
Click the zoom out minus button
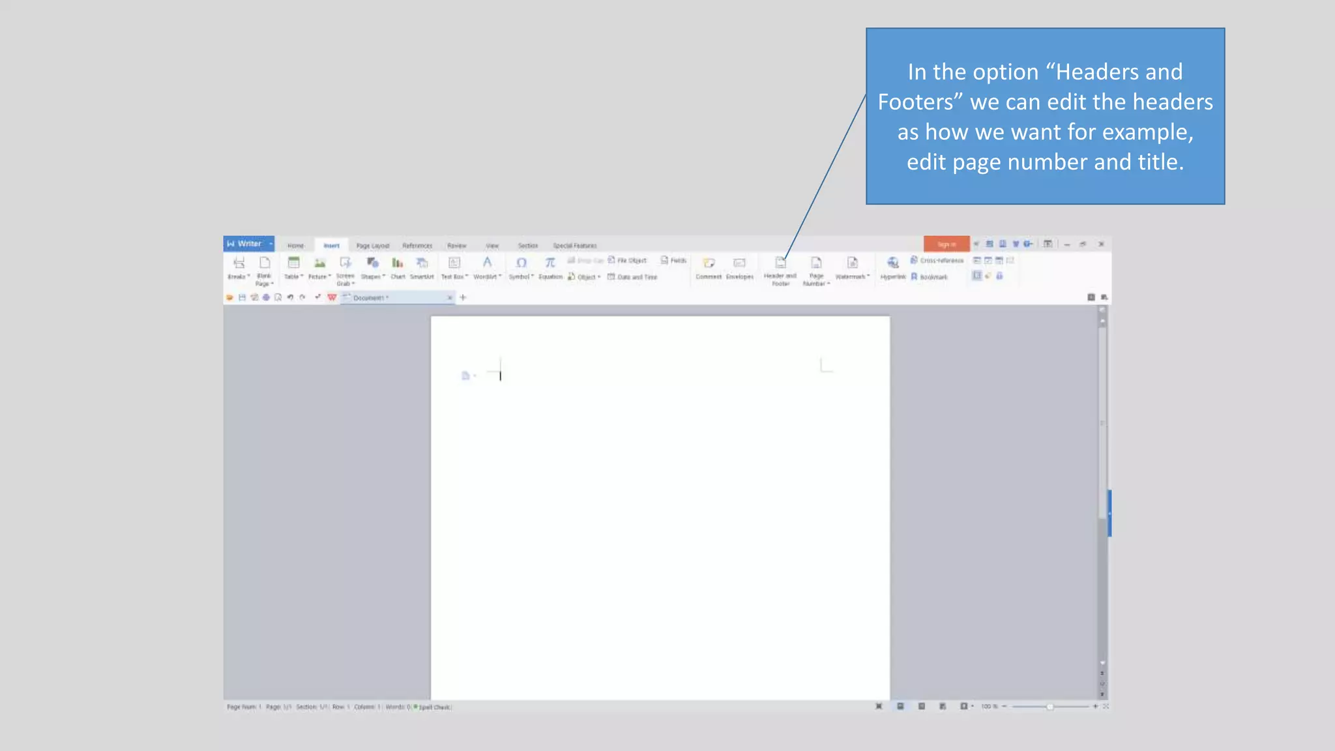point(1005,707)
